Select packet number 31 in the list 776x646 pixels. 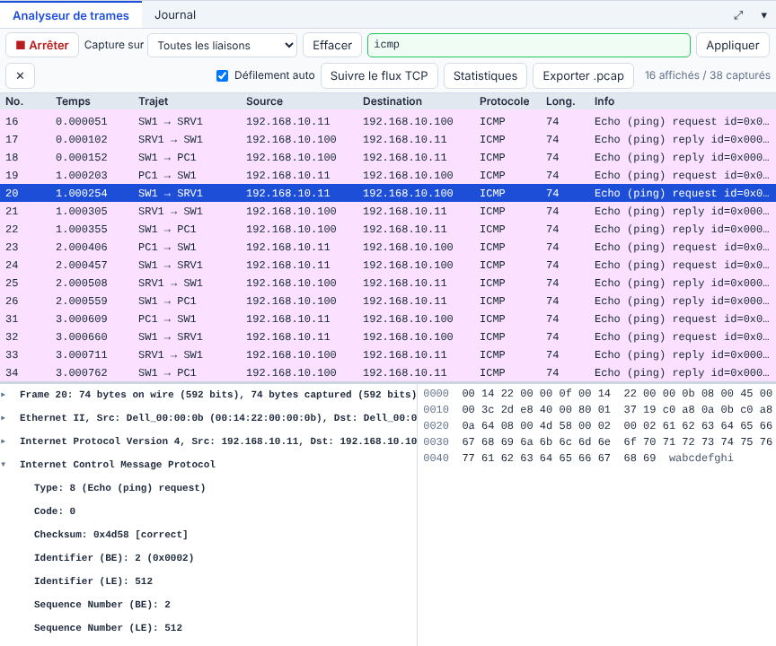click(x=388, y=319)
